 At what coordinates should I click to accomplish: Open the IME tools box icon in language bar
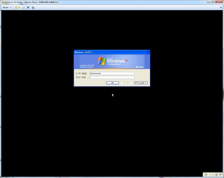click(x=220, y=175)
